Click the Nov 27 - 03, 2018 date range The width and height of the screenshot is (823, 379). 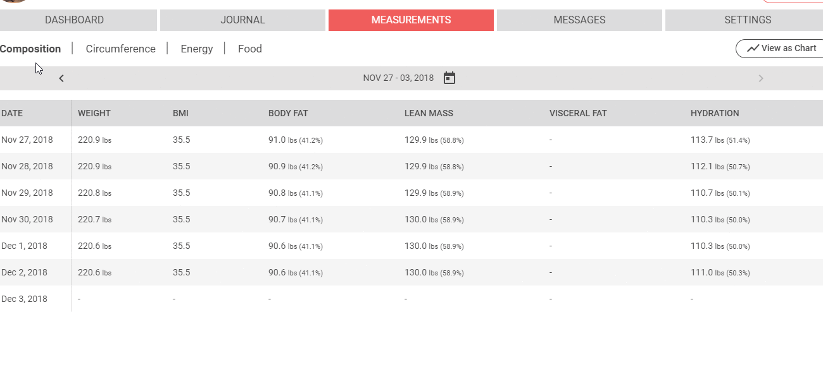398,78
